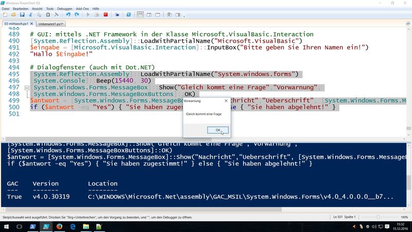
Task: Close the 03-mittwoch.ps1 tab
Action: 31,24
